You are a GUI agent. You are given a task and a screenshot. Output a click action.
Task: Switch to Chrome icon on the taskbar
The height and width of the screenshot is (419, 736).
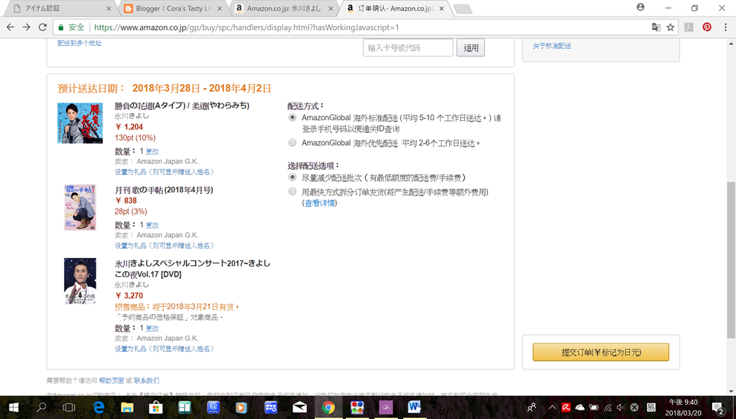coord(328,408)
